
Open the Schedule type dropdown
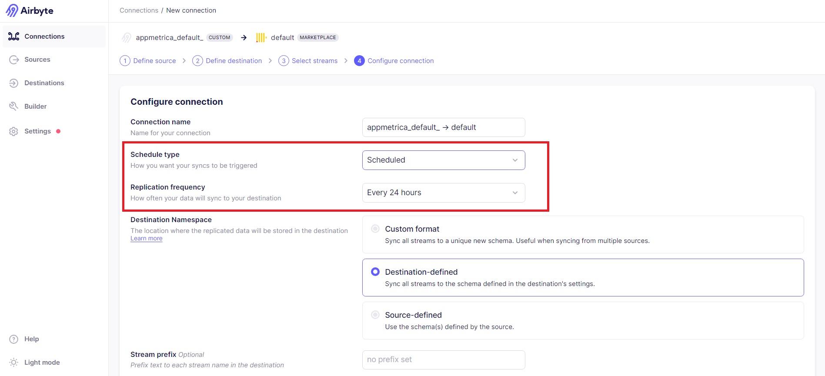pyautogui.click(x=444, y=160)
